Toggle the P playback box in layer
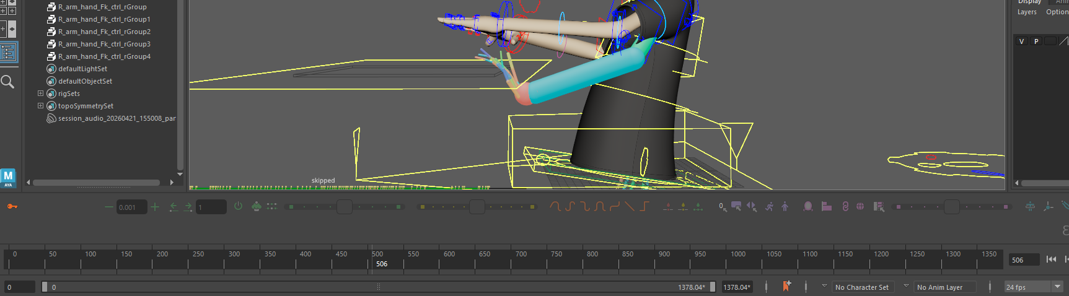The height and width of the screenshot is (296, 1069). coord(1036,41)
